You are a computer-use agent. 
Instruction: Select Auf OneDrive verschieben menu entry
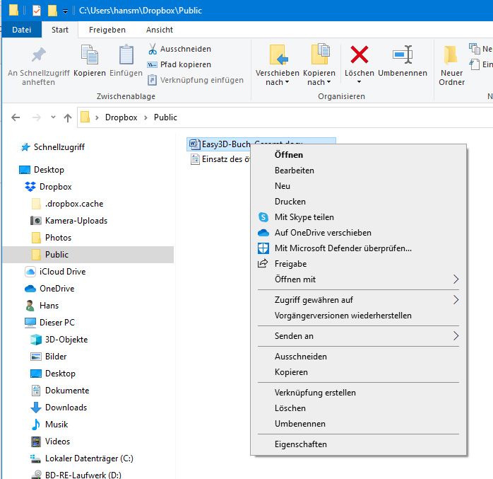click(x=322, y=233)
